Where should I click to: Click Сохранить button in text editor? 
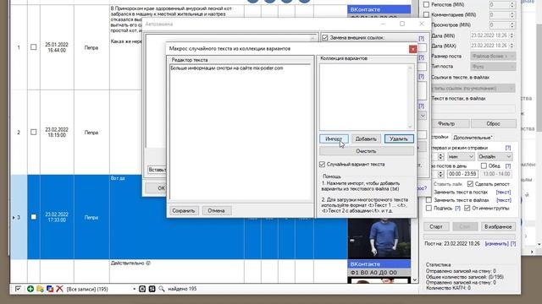(184, 210)
